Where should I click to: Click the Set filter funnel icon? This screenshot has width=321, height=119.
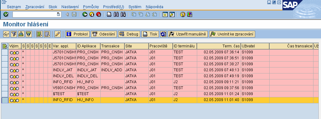(14, 34)
